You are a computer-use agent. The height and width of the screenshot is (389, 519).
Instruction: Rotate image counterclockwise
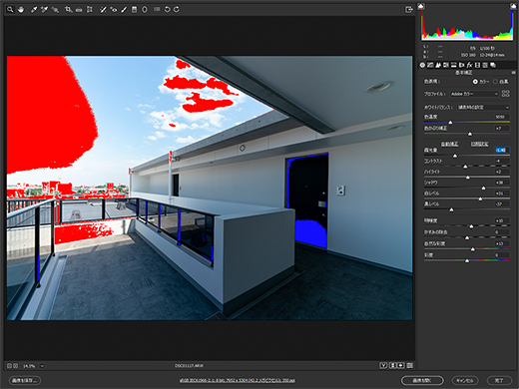click(x=167, y=10)
